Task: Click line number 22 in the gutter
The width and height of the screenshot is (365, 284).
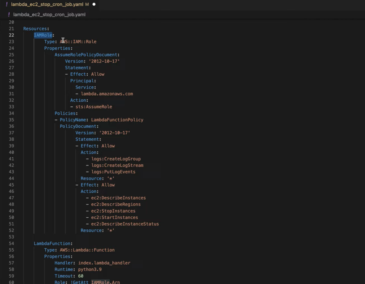Action: click(11, 35)
